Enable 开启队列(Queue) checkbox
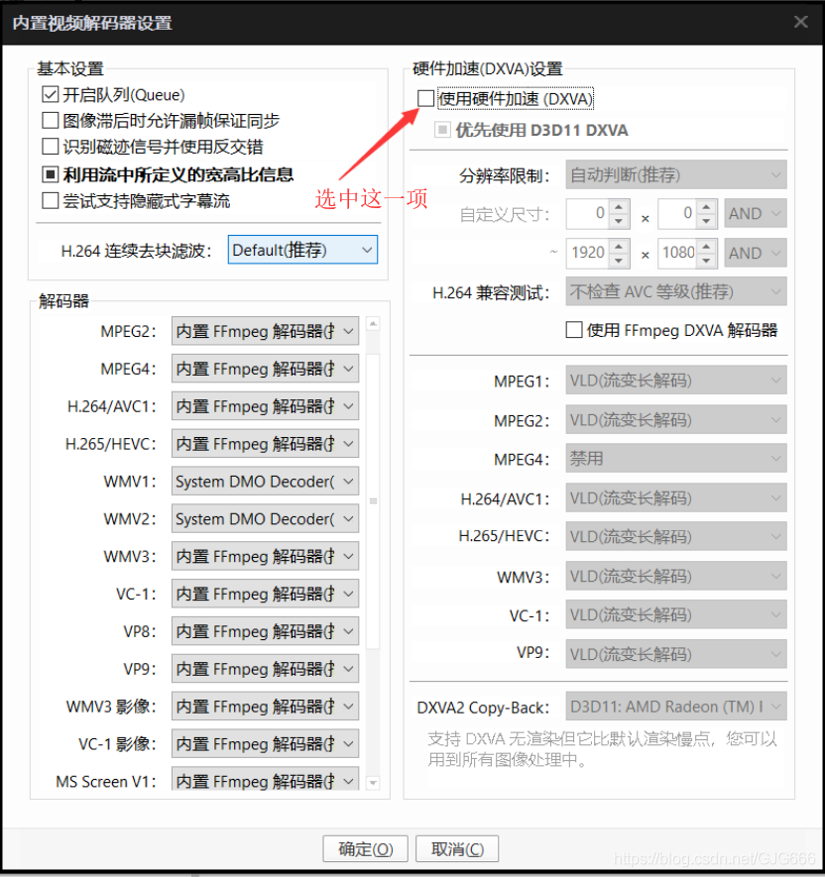Image resolution: width=825 pixels, height=877 pixels. pos(51,94)
